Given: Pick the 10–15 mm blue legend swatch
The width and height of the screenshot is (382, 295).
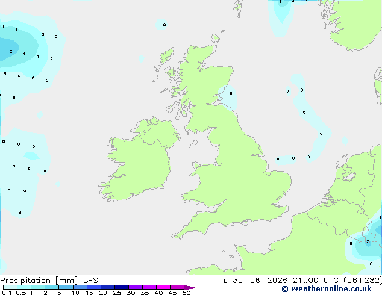Looking at the screenshot, I should [x=80, y=287].
